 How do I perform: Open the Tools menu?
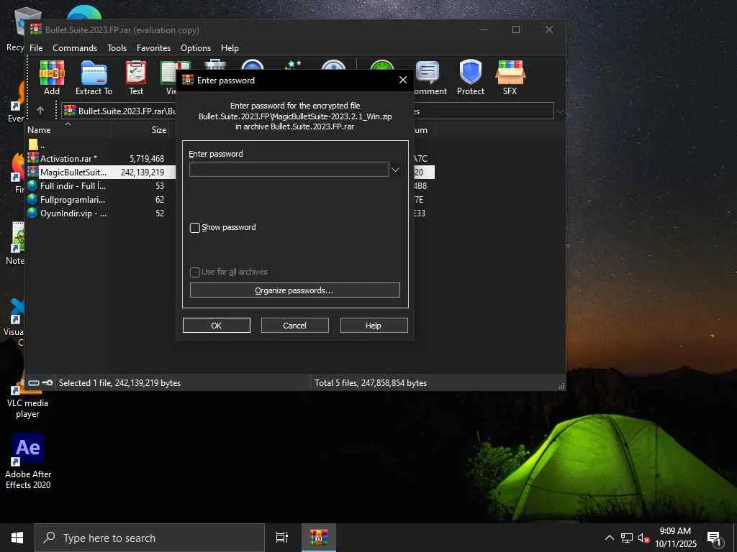pos(117,48)
